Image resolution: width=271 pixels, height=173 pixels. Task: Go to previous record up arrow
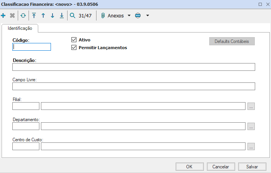(43, 16)
